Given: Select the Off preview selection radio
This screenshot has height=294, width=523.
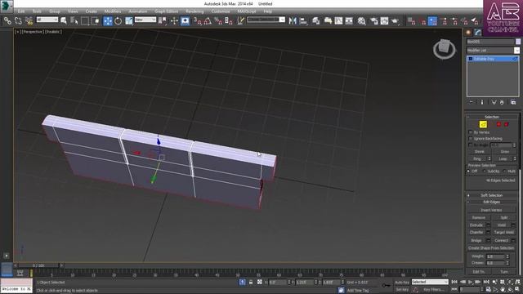Looking at the screenshot, I should 468,171.
